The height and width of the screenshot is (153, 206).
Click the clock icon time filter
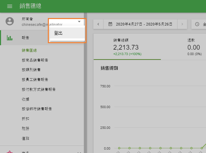coord(197,24)
